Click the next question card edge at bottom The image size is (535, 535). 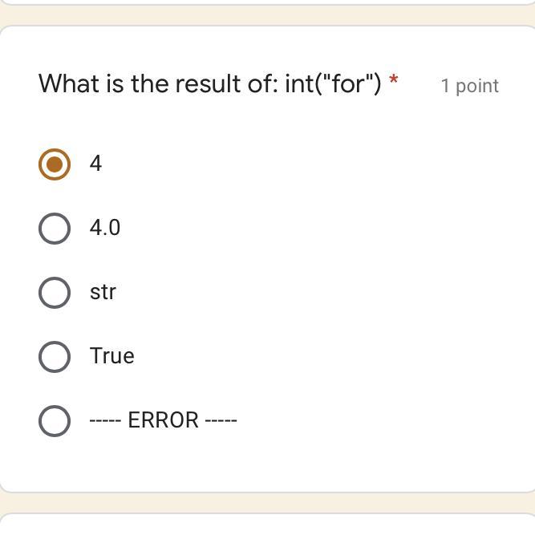(267, 525)
